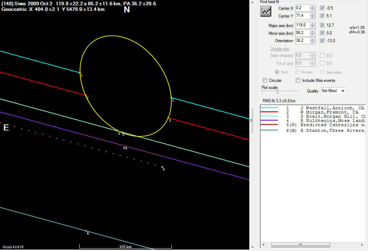368x251 pixels.
Task: Click the Find best fit icon button
Action: click(266, 11)
